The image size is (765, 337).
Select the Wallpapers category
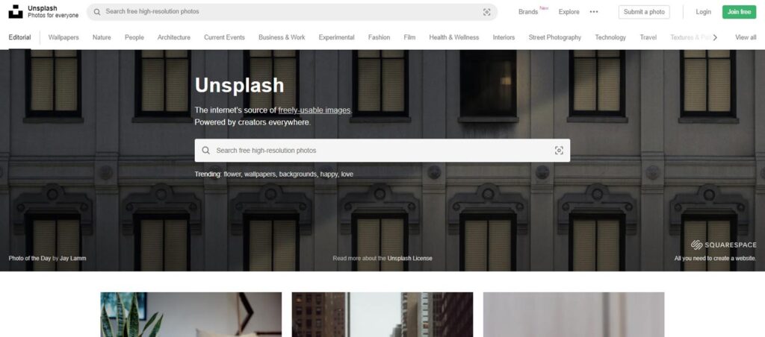pos(64,37)
